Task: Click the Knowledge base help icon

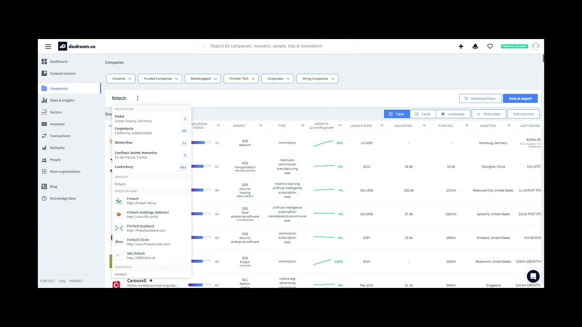Action: (x=44, y=198)
